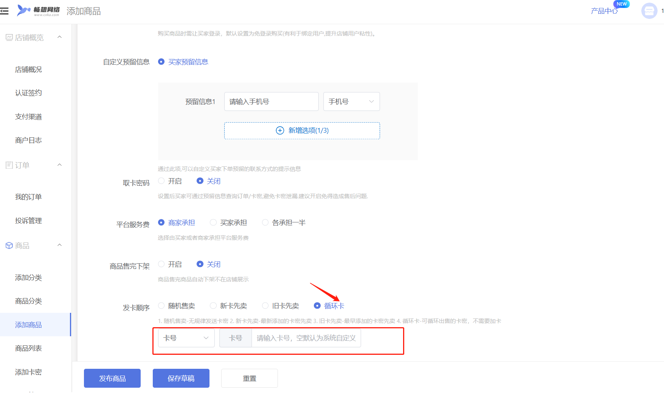Click NEW badge beside 产品中心
This screenshot has height=393, width=664.
coord(622,4)
